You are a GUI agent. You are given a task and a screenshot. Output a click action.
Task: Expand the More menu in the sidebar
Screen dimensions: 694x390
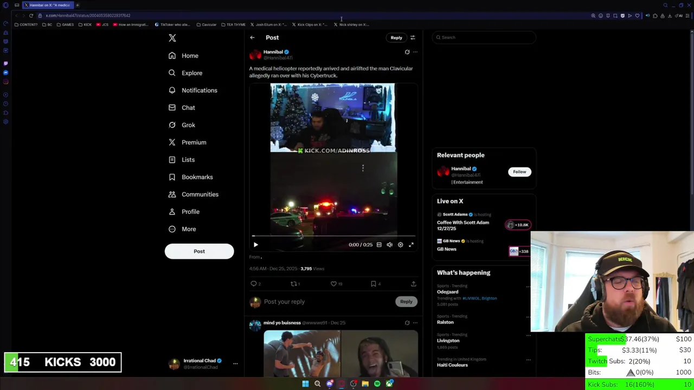coord(182,229)
